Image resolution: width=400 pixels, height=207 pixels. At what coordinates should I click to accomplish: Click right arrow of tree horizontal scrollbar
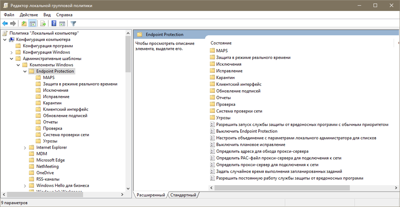(123, 194)
